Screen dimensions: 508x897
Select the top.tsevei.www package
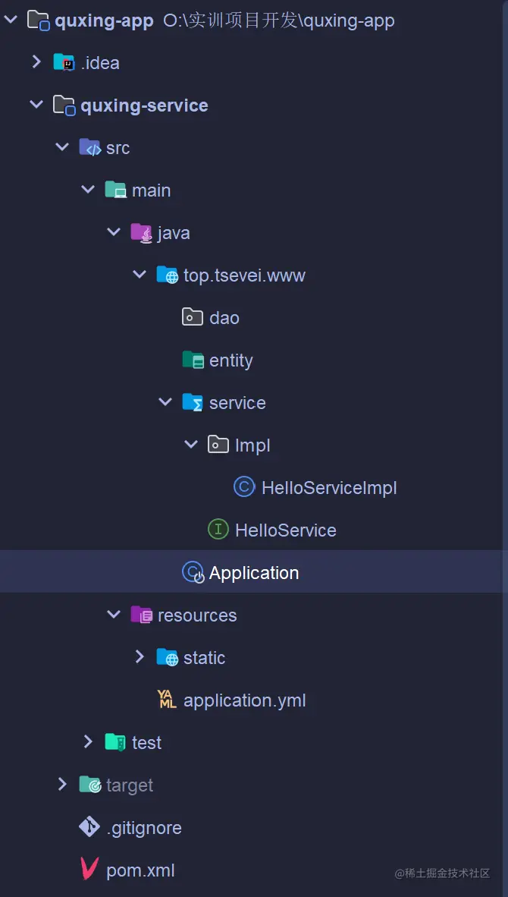pyautogui.click(x=243, y=275)
